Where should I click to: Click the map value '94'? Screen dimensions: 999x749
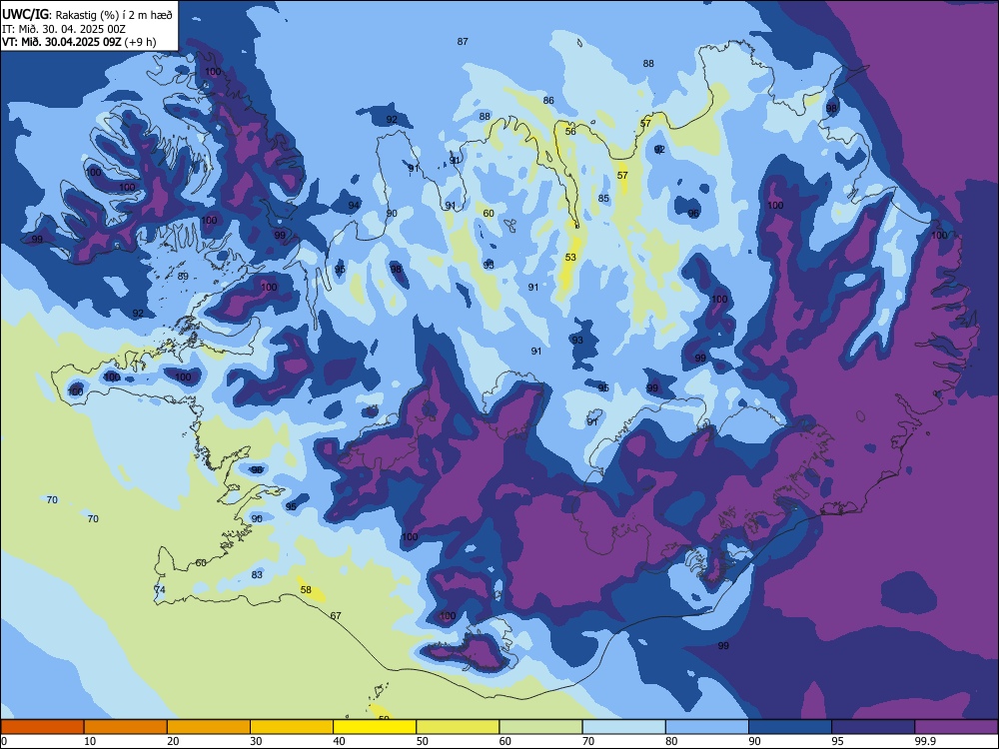354,205
